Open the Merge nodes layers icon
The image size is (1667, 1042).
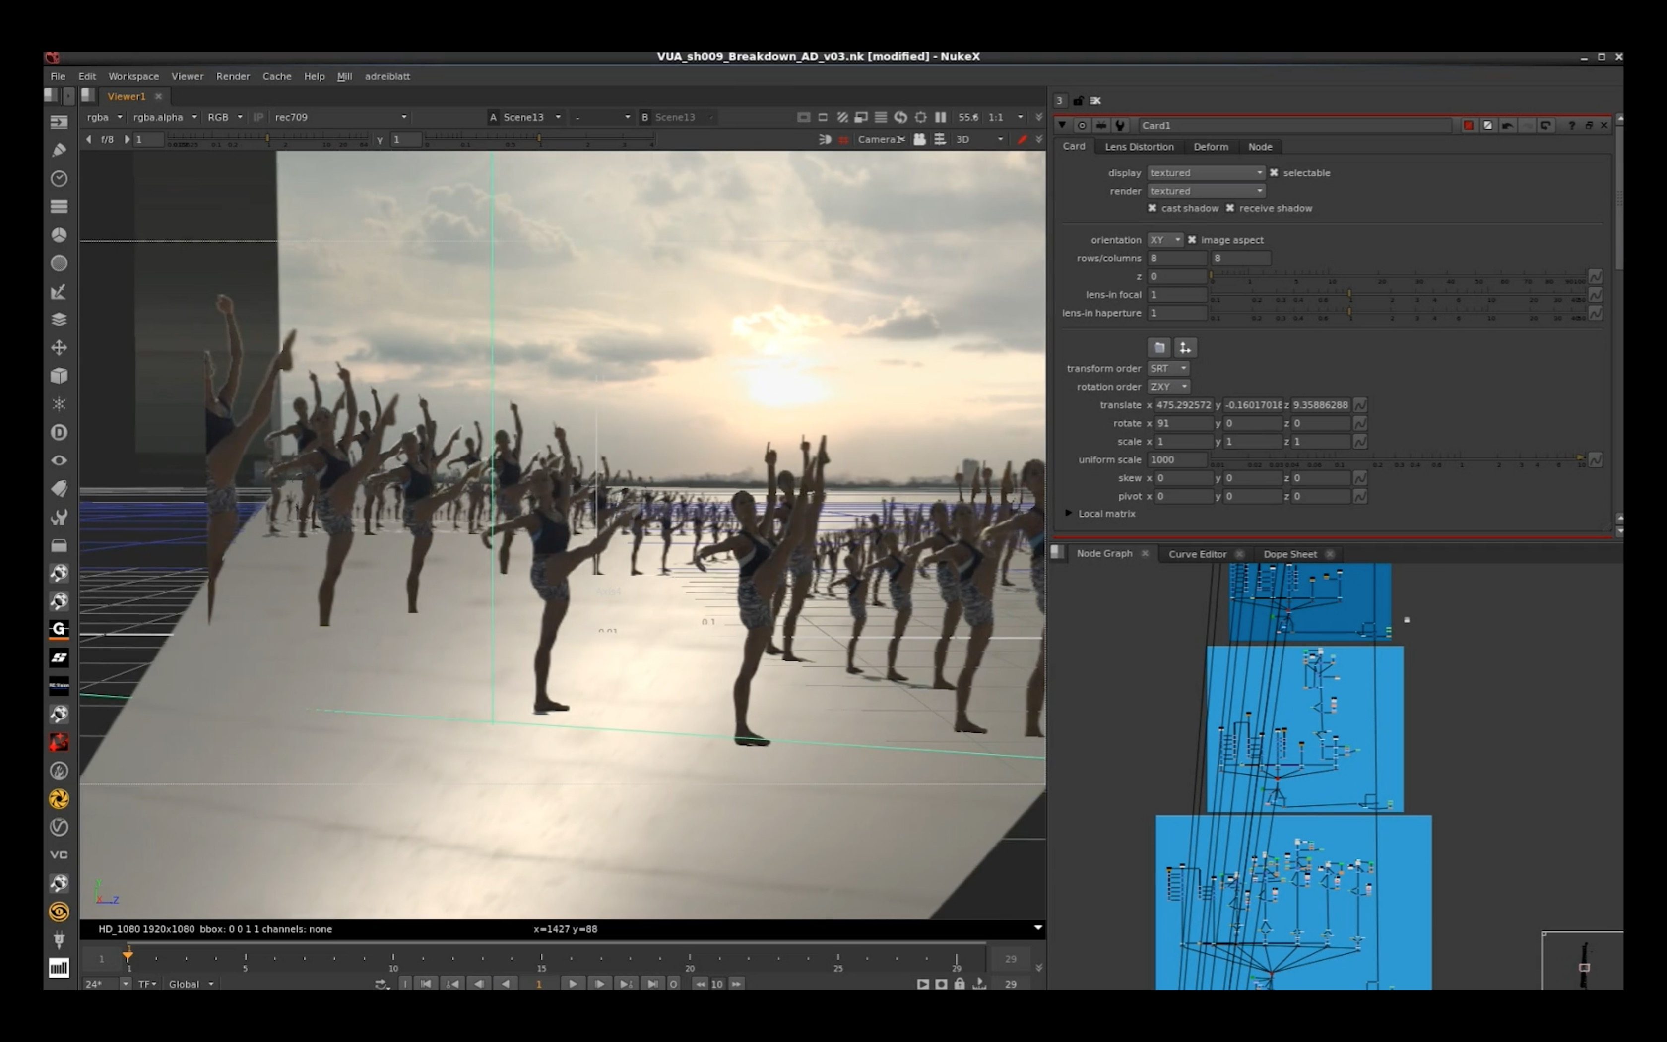click(59, 320)
